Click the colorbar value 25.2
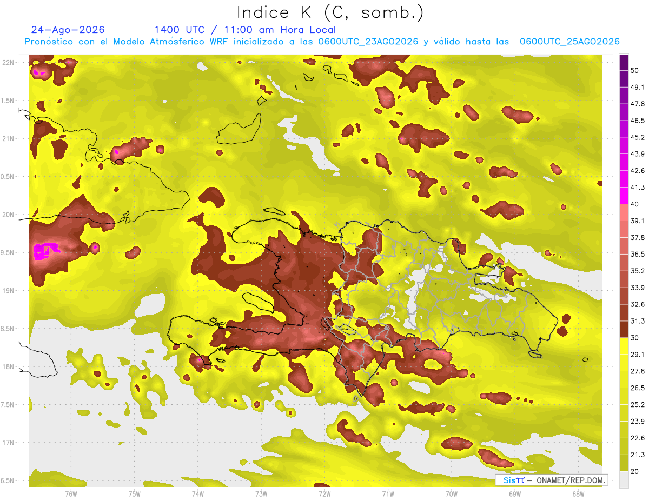Viewport: 649px width, 501px height. pos(637,405)
